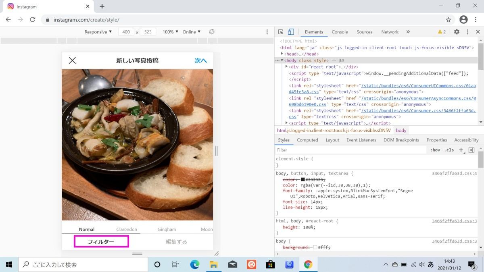Switch to the Console panel

(x=340, y=32)
